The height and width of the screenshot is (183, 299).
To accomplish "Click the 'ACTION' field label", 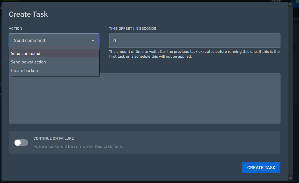I will (15, 29).
